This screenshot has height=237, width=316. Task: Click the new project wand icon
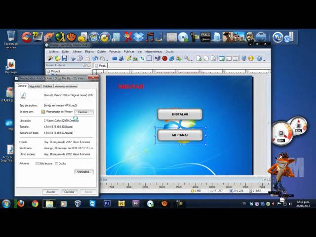point(50,58)
